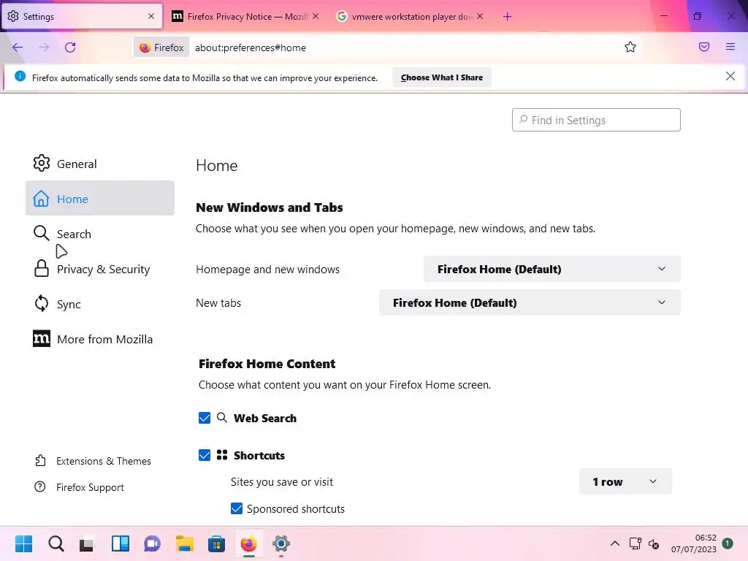
Task: Click the Find in Settings search box
Action: (x=596, y=120)
